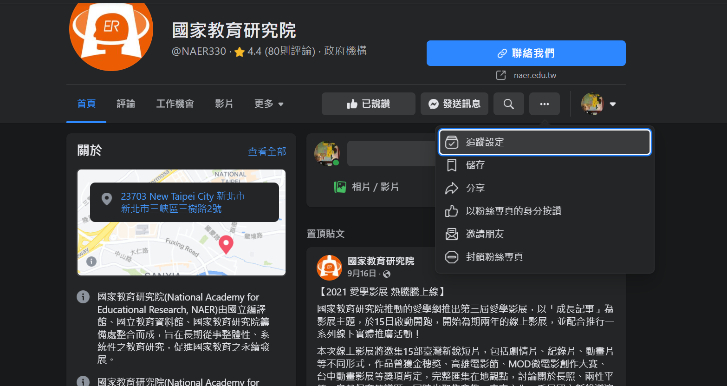Click the pinned post's NAER avatar
Viewport: 727px width, 386px height.
(329, 268)
